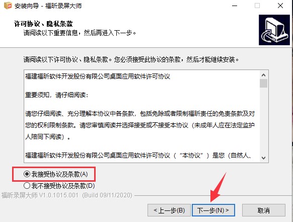Minimize the installer wizard window

point(235,6)
